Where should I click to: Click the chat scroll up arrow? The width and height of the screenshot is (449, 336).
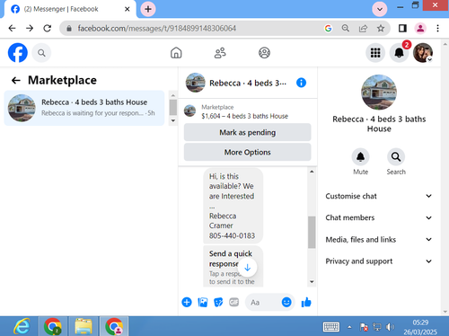tap(312, 172)
